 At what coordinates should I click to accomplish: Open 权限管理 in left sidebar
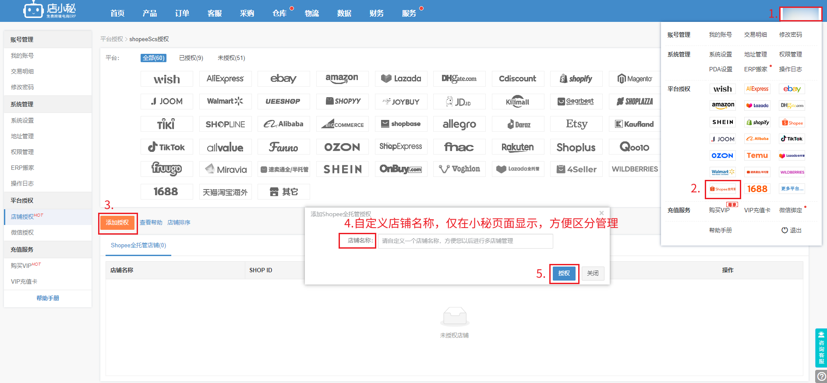click(22, 152)
